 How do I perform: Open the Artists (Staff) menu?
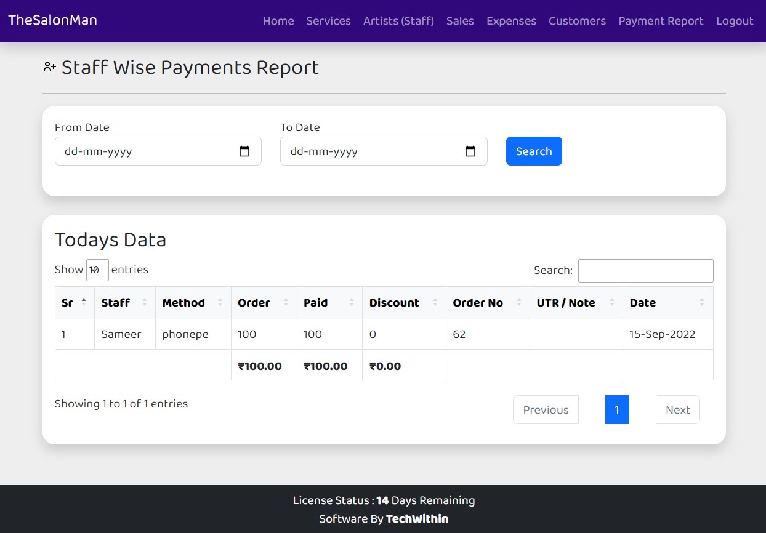[x=398, y=21]
